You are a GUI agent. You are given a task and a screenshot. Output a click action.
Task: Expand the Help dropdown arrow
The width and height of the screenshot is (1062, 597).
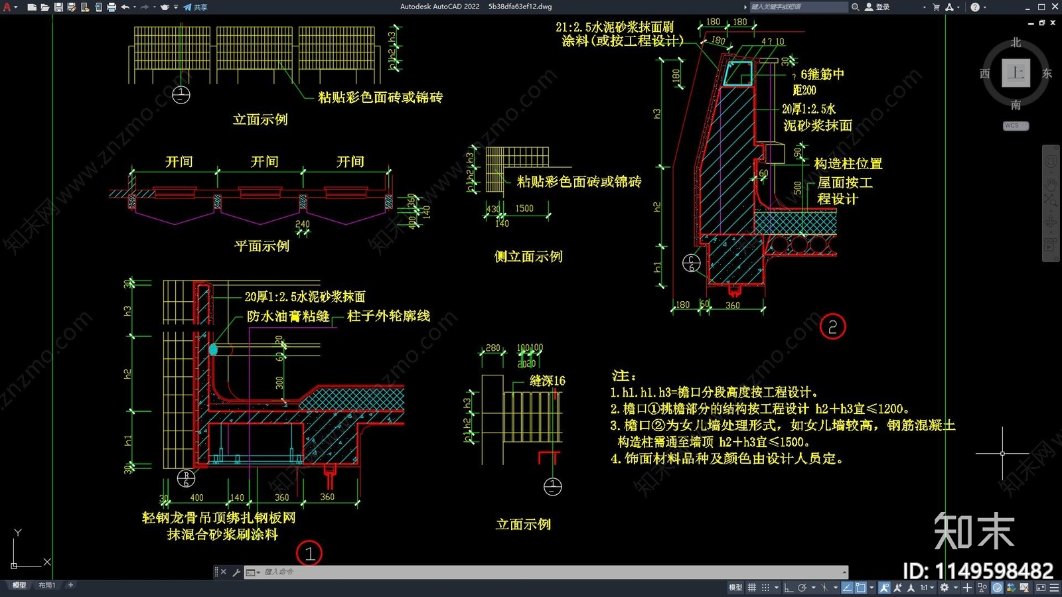(x=984, y=7)
